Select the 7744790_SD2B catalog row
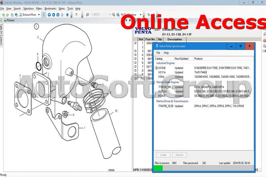 (203, 106)
